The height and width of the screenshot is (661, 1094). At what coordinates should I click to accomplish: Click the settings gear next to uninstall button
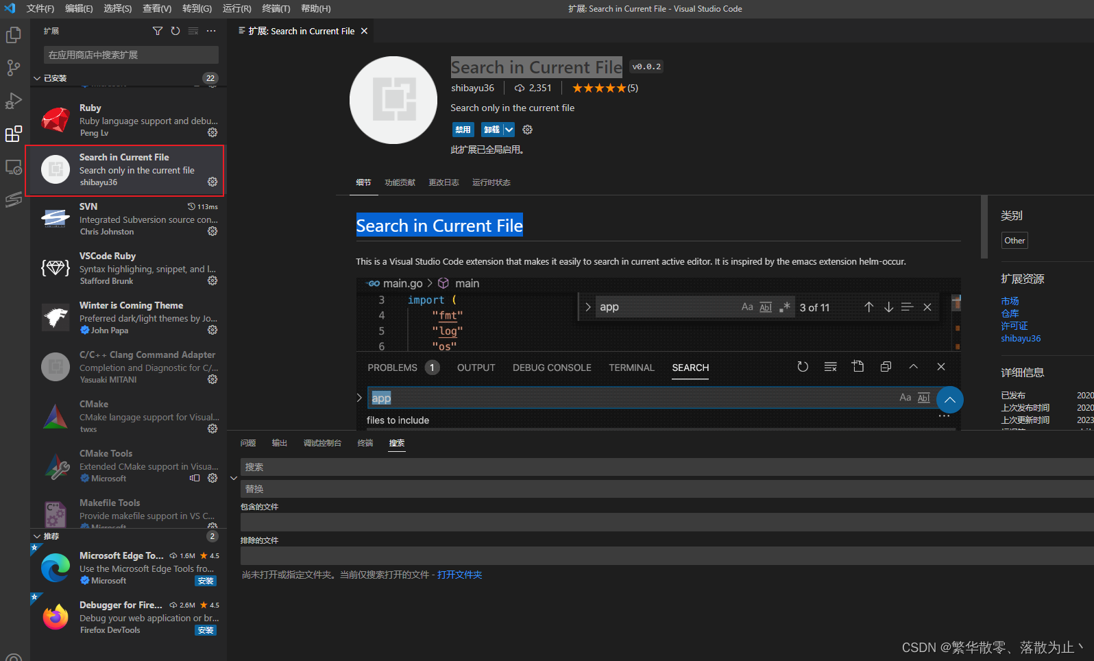pos(527,130)
